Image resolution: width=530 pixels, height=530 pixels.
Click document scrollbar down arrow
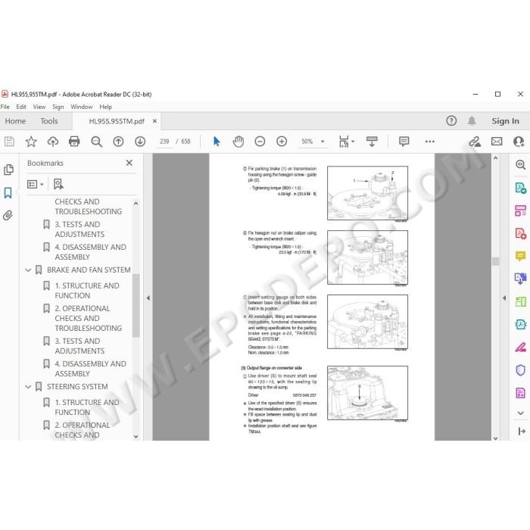coord(495,438)
